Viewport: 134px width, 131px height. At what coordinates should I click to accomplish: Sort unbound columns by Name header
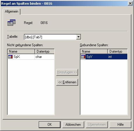[21, 51]
